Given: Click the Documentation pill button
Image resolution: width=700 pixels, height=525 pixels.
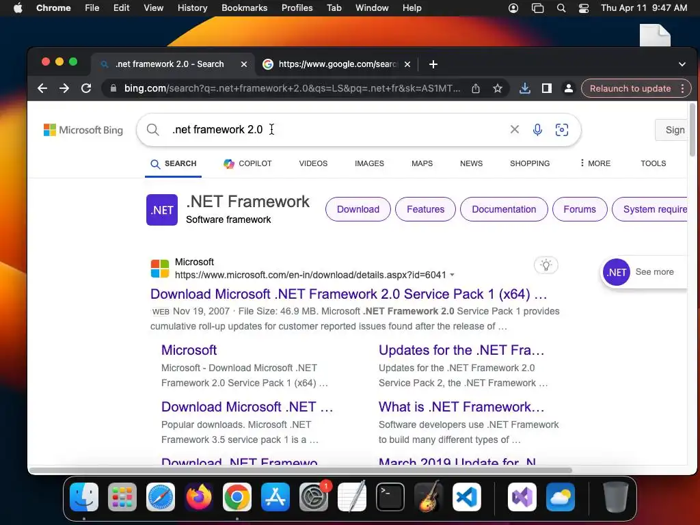Looking at the screenshot, I should pos(504,209).
